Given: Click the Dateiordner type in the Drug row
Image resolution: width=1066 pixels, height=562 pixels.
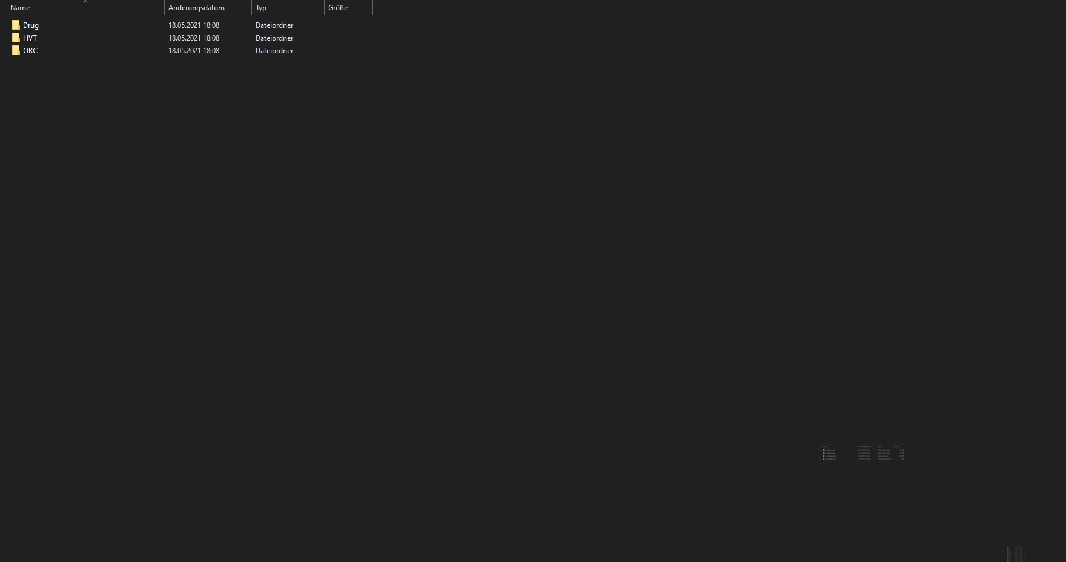Looking at the screenshot, I should click(274, 25).
